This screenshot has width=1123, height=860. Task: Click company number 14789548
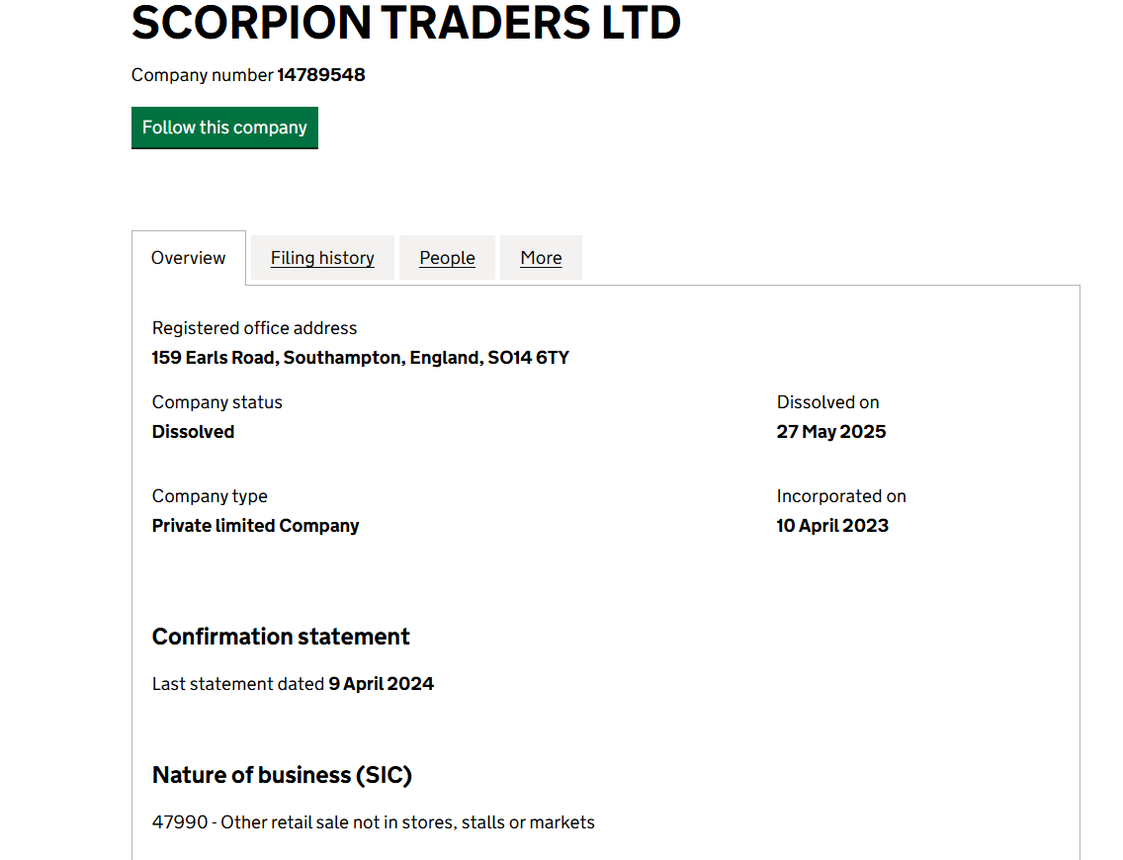320,75
